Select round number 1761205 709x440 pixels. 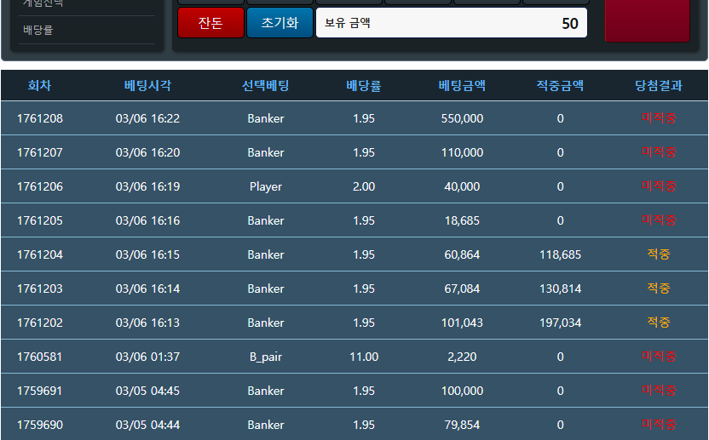pyautogui.click(x=40, y=220)
